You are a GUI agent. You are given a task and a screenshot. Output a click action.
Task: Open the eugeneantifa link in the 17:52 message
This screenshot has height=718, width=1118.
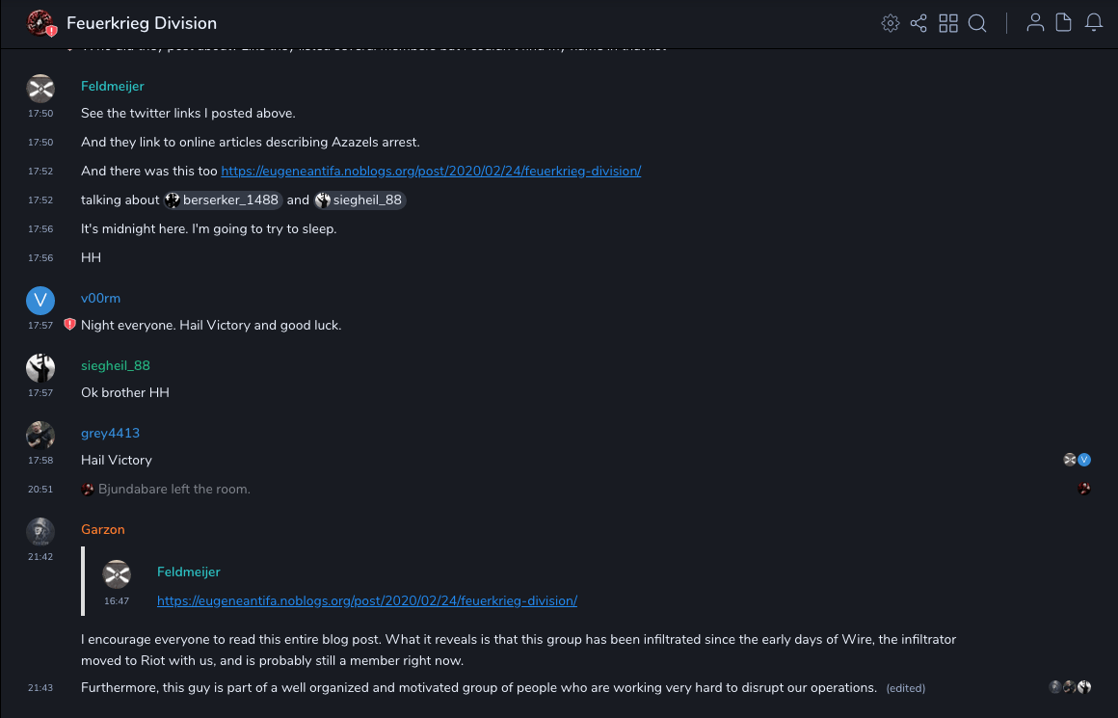[x=431, y=171]
